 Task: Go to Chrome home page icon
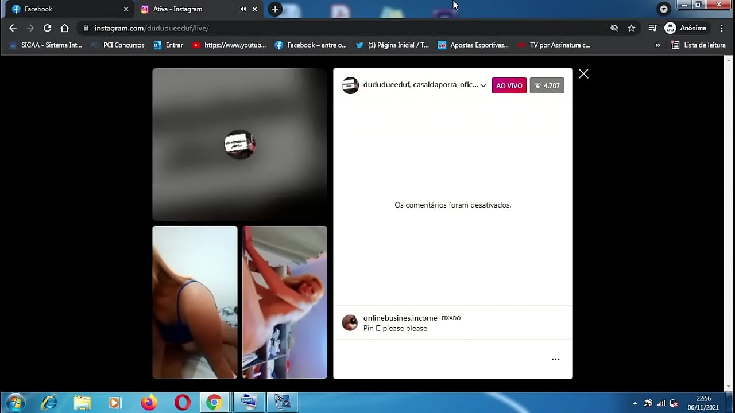tap(65, 28)
